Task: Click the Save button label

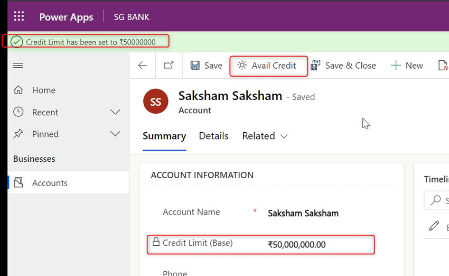Action: [213, 66]
